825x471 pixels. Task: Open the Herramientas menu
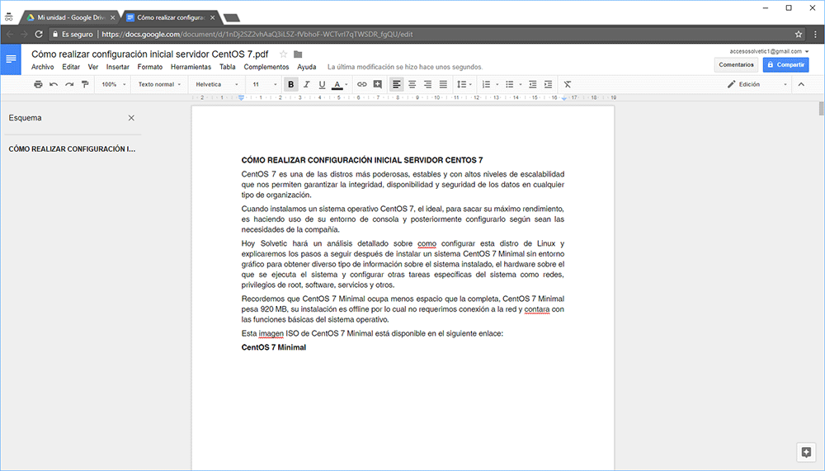[191, 67]
